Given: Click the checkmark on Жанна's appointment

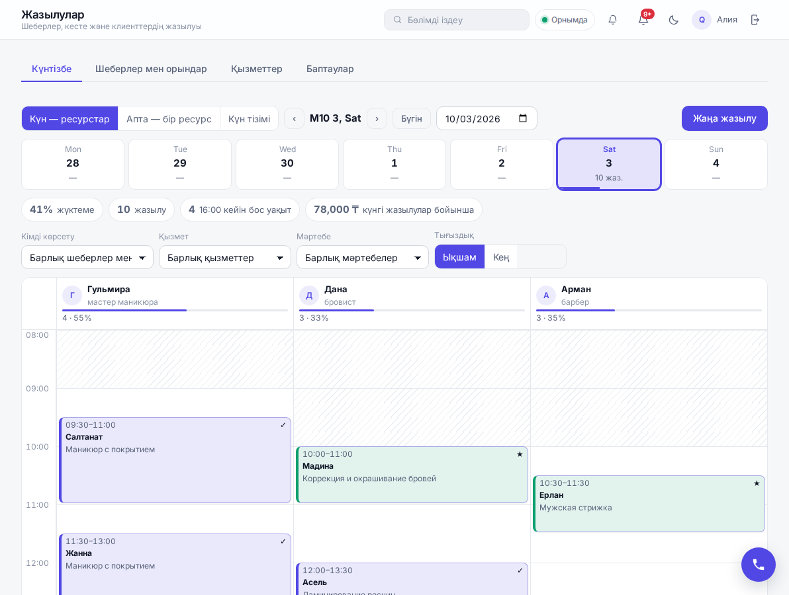Looking at the screenshot, I should [283, 541].
